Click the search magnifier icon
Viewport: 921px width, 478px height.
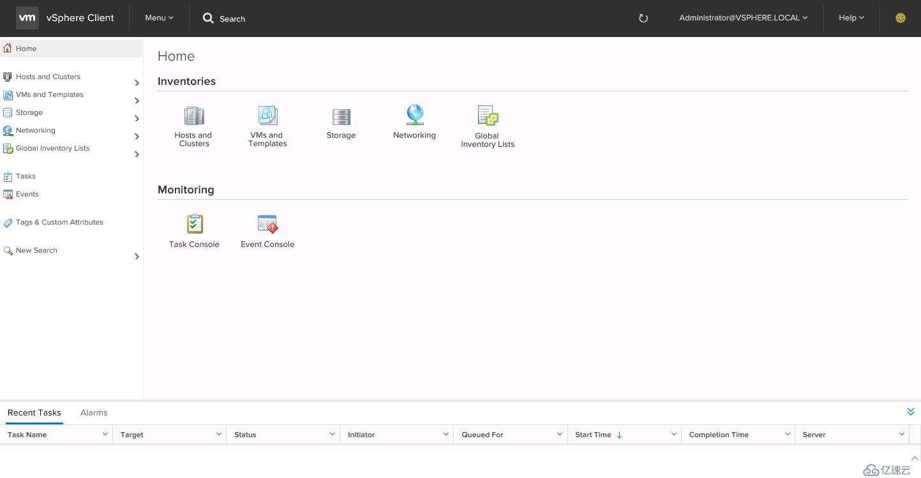pyautogui.click(x=208, y=18)
